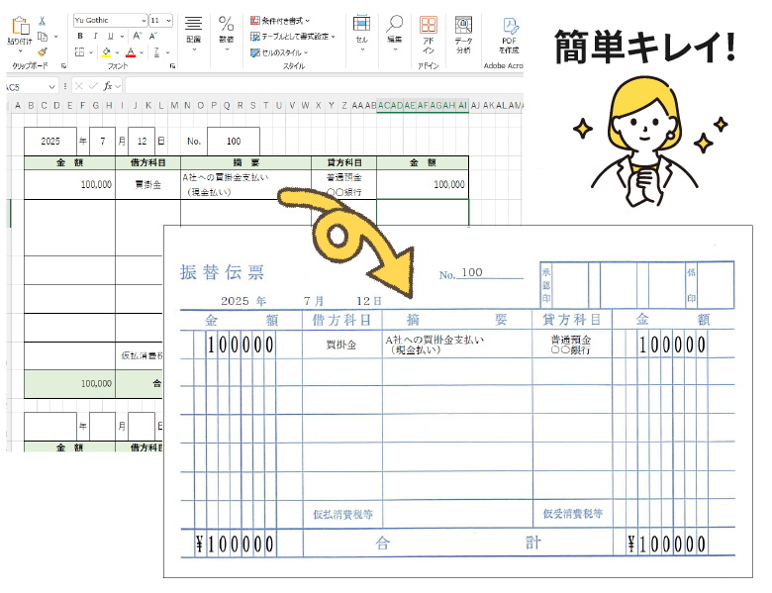This screenshot has width=772, height=593.
Task: Open the Find & Edit (編集) magnifier icon
Action: [395, 24]
